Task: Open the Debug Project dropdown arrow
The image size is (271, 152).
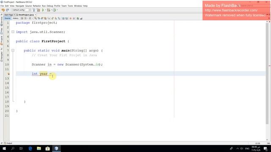Action: pyautogui.click(x=52, y=10)
